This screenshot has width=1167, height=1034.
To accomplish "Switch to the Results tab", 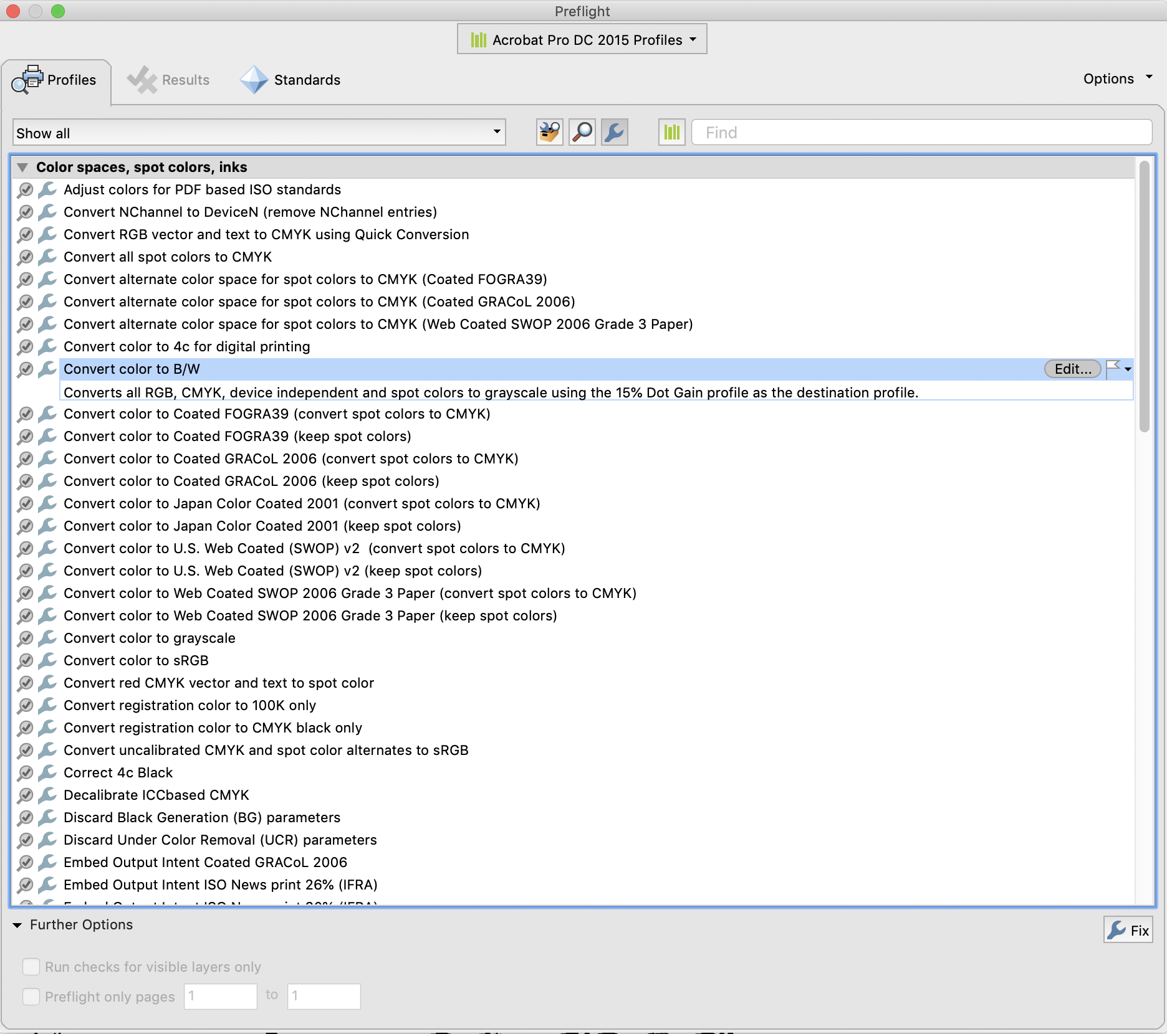I will point(169,80).
